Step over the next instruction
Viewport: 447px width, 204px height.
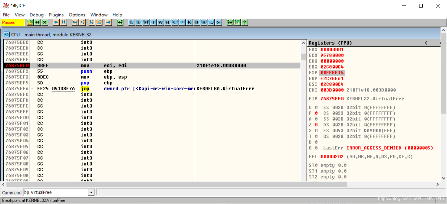82,22
